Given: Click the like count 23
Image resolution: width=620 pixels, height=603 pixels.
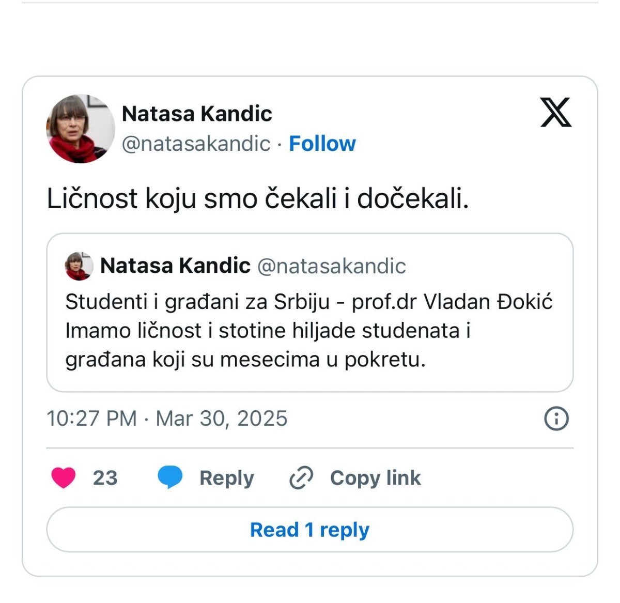Looking at the screenshot, I should click(x=105, y=478).
